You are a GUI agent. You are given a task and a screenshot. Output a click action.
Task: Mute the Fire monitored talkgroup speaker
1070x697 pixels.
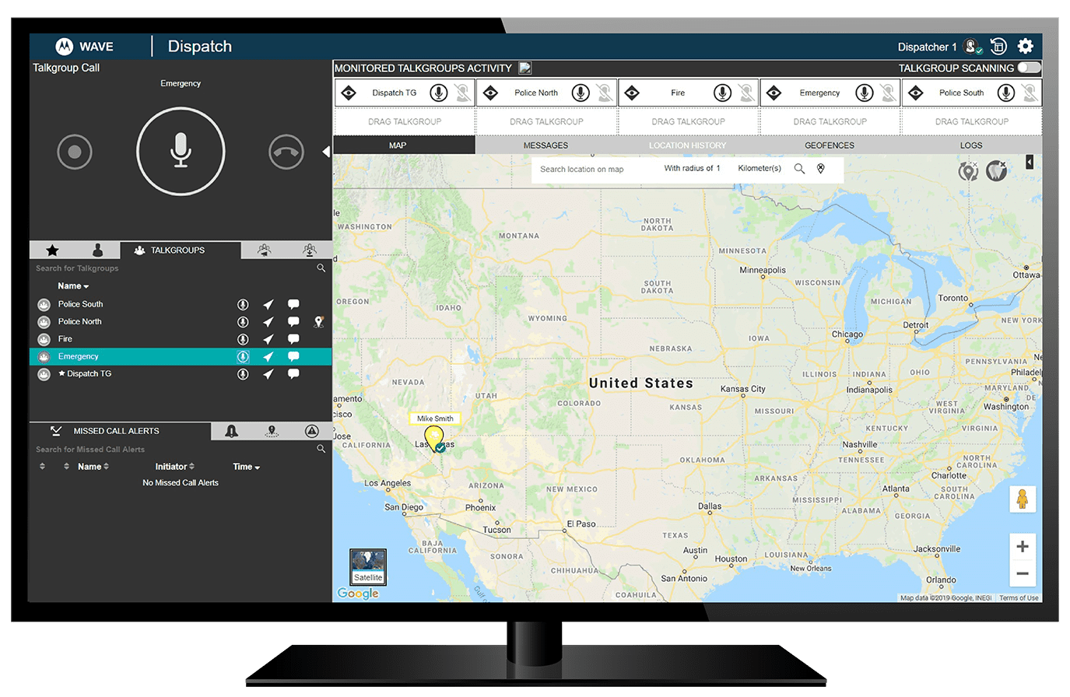746,93
